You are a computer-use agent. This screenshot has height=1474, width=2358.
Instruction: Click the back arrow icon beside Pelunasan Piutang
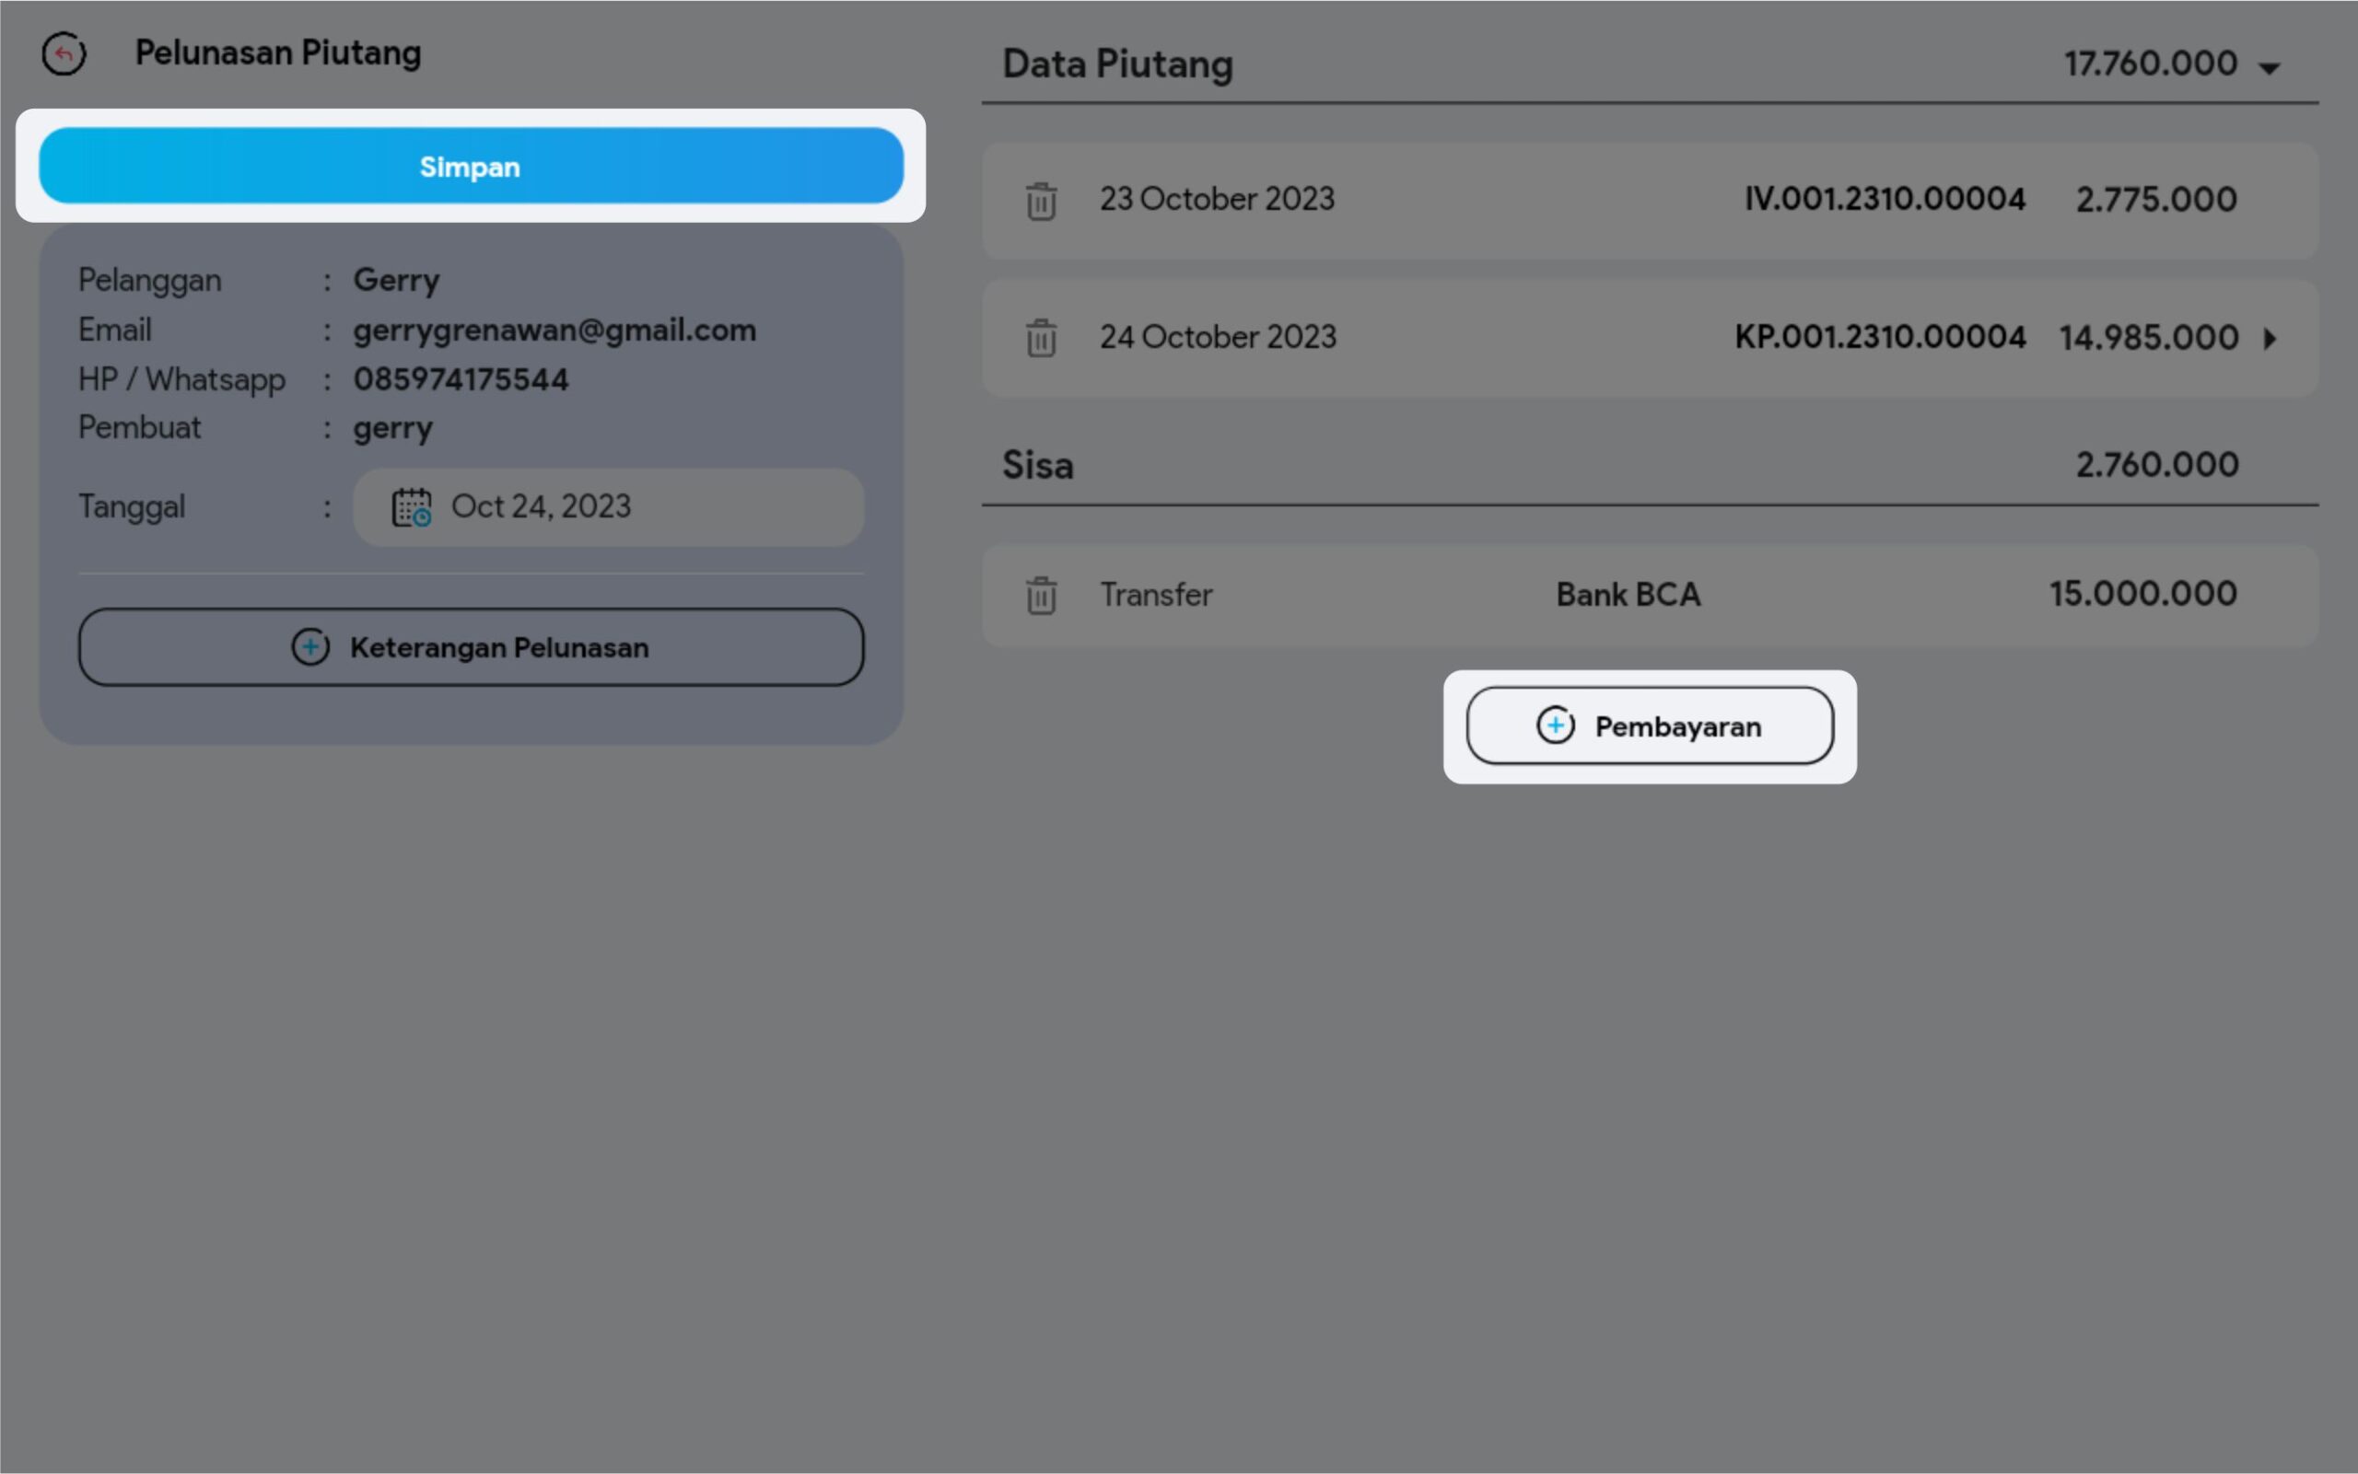pos(64,53)
